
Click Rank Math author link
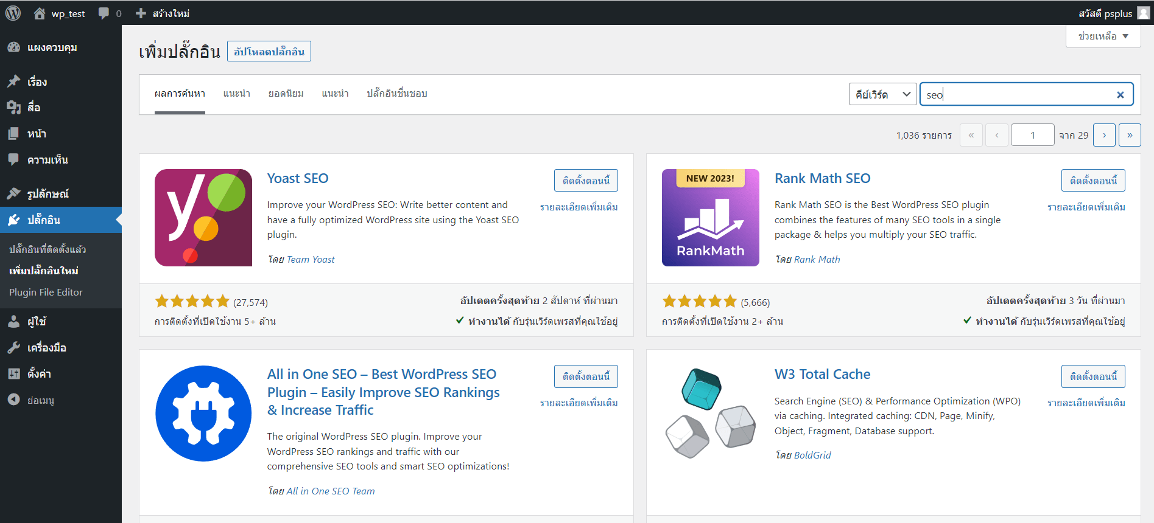[x=817, y=260]
